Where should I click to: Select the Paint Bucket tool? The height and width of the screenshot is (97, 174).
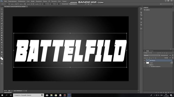(x=2, y=35)
